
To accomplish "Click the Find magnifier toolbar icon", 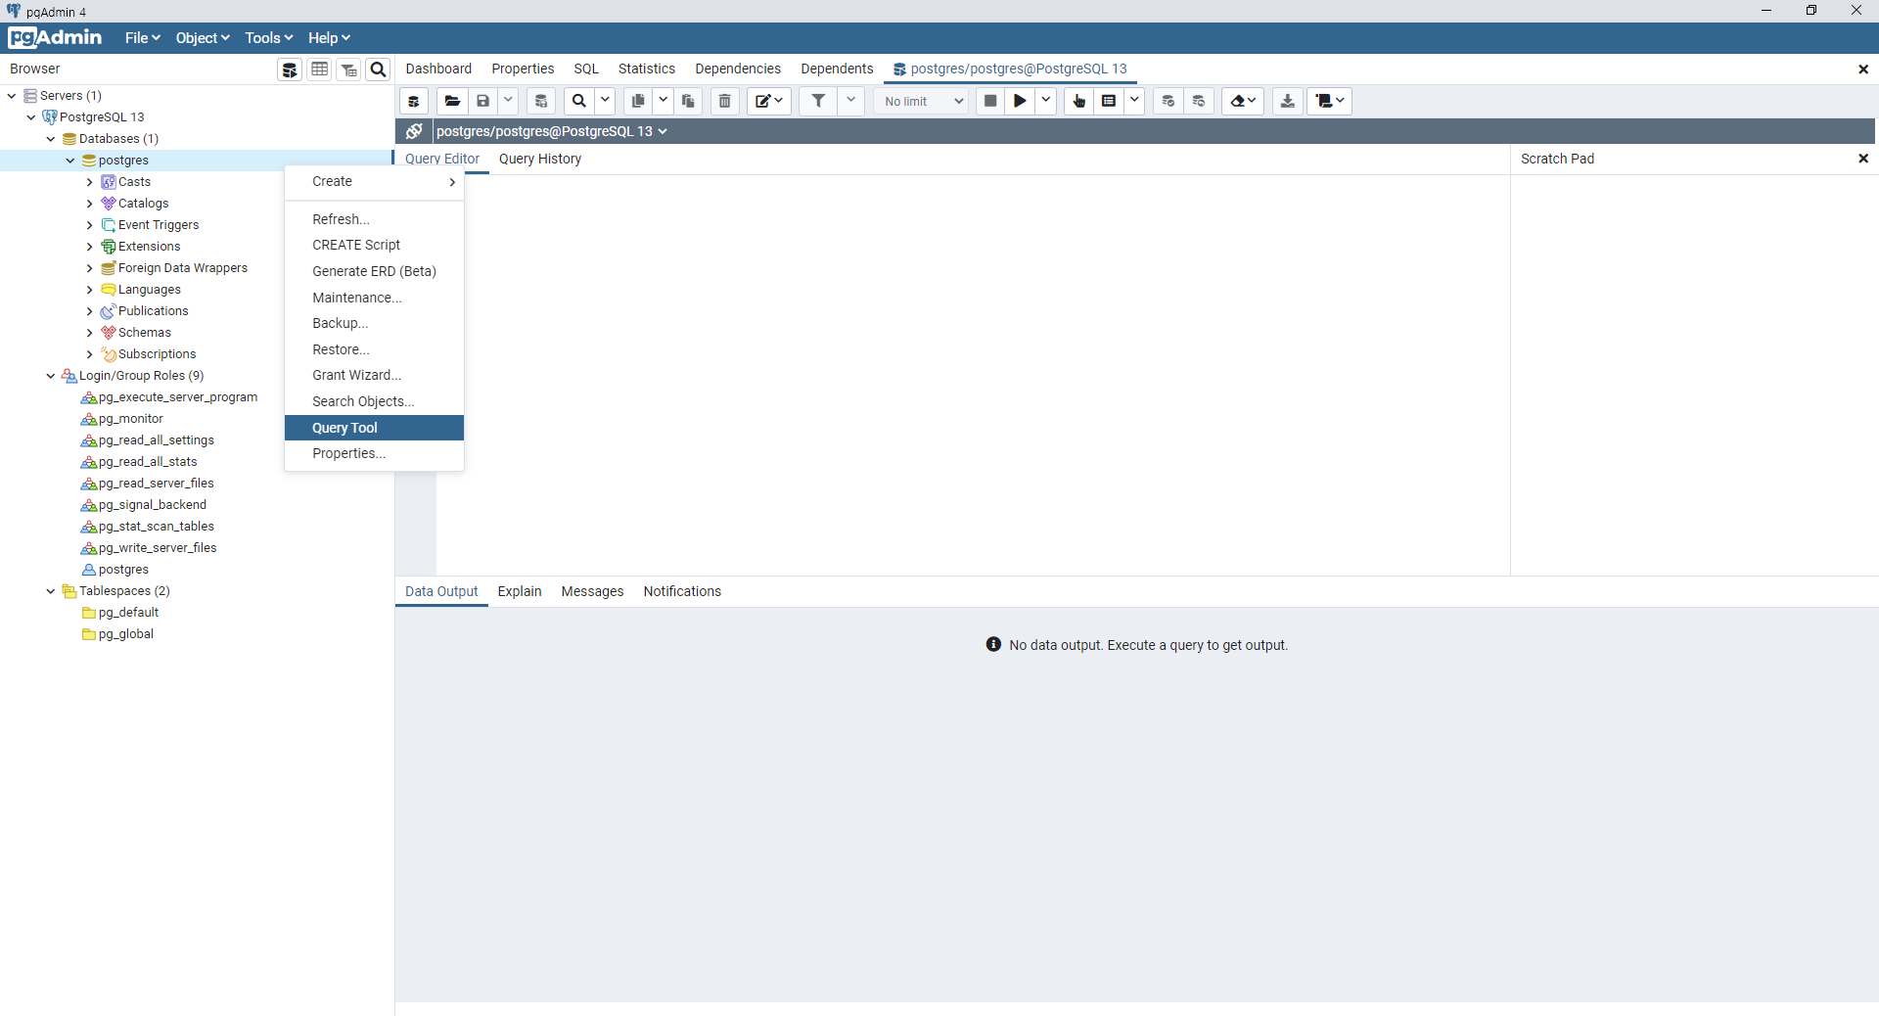I will [x=579, y=101].
